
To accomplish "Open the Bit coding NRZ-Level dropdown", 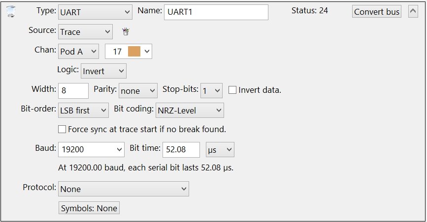I will [190, 111].
